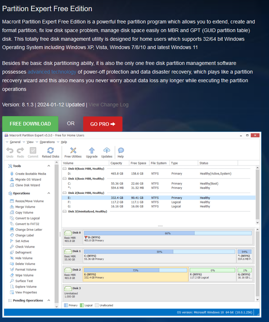
Task: Select the Merge Volume operation
Action: [x=23, y=207]
